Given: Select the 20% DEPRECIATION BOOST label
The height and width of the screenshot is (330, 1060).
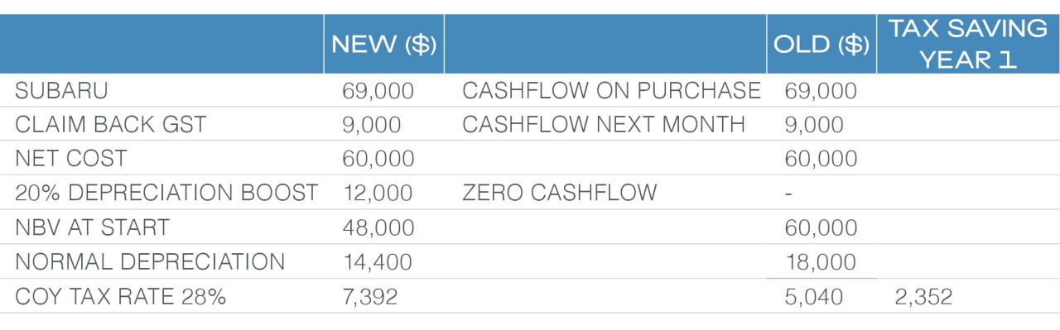Looking at the screenshot, I should click(x=166, y=193).
